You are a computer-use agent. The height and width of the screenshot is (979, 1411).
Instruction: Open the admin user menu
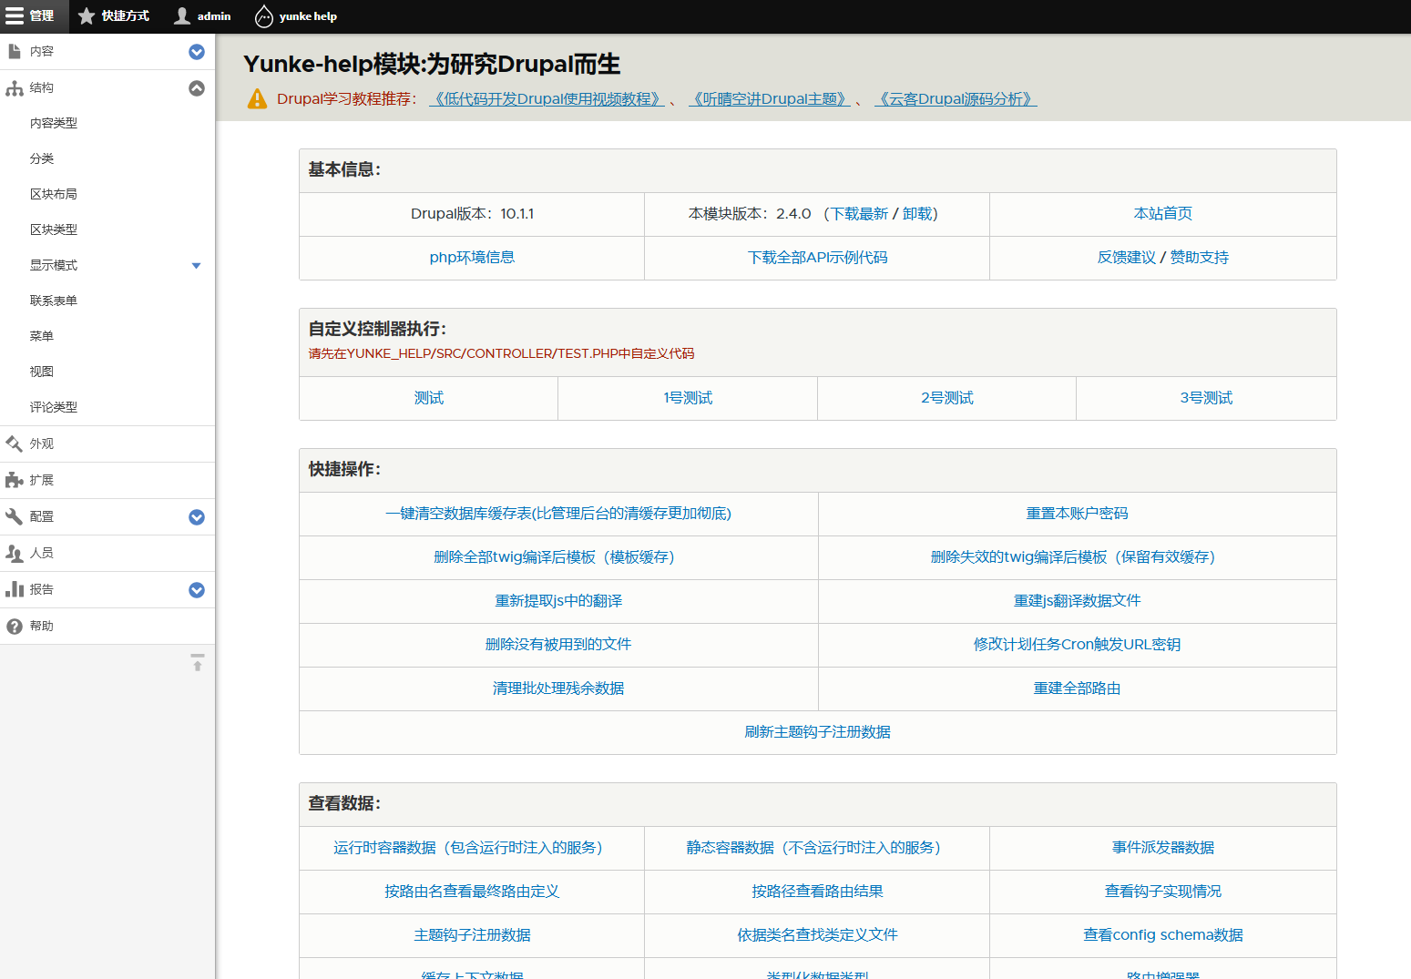pos(202,16)
